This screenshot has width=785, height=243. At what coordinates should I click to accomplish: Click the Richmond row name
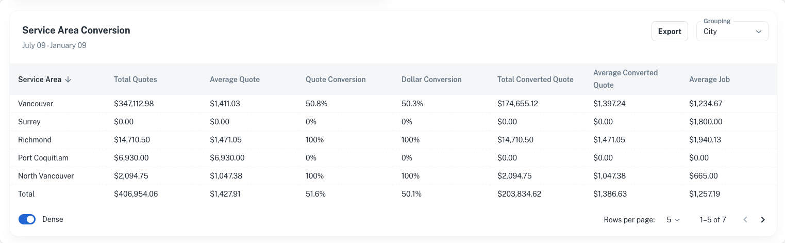(34, 140)
